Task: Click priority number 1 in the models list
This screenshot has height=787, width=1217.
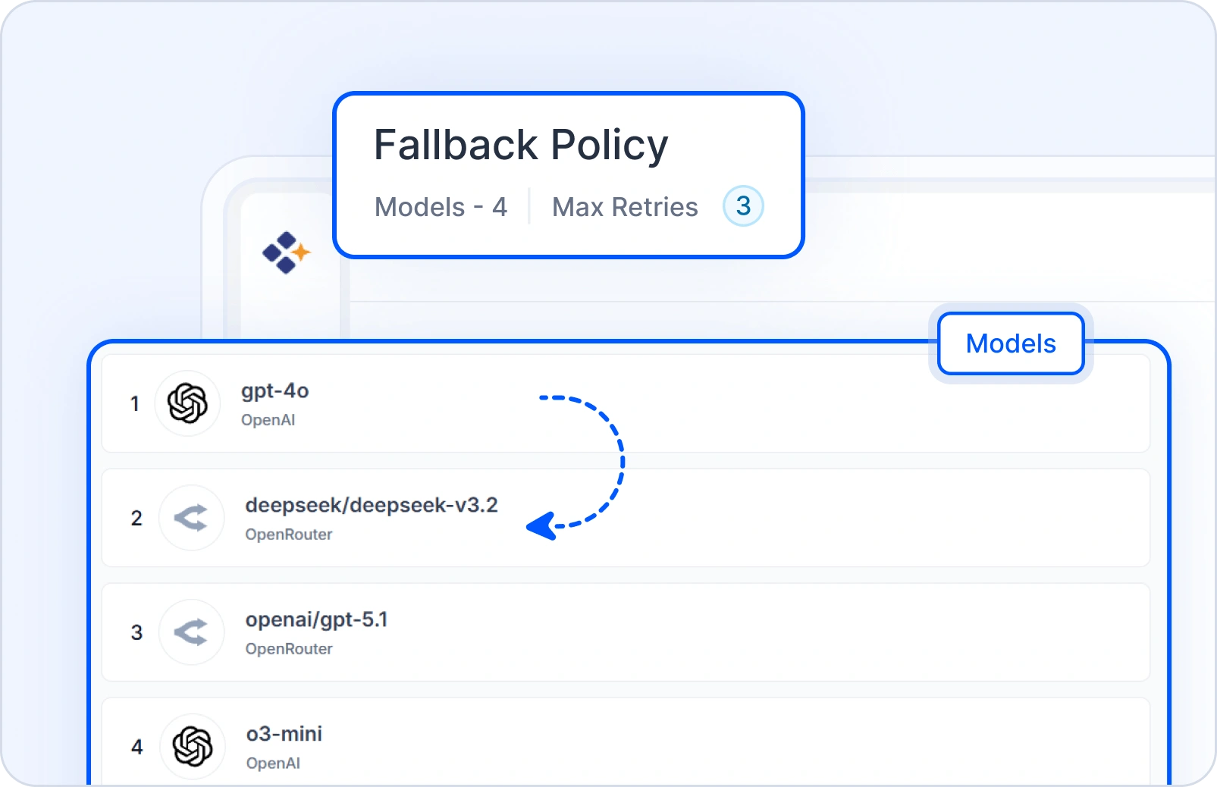Action: (x=135, y=403)
